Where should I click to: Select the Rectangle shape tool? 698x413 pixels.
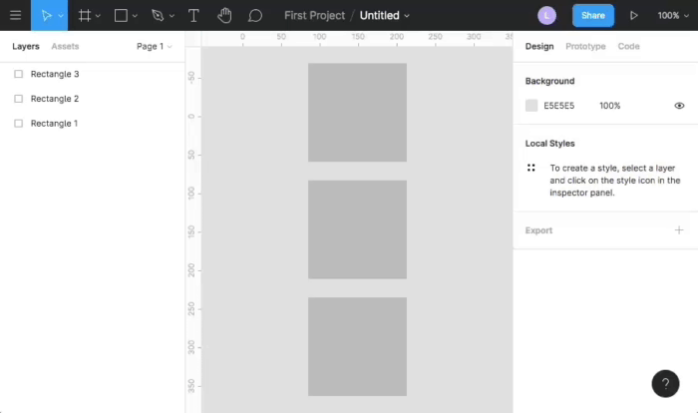(x=121, y=15)
